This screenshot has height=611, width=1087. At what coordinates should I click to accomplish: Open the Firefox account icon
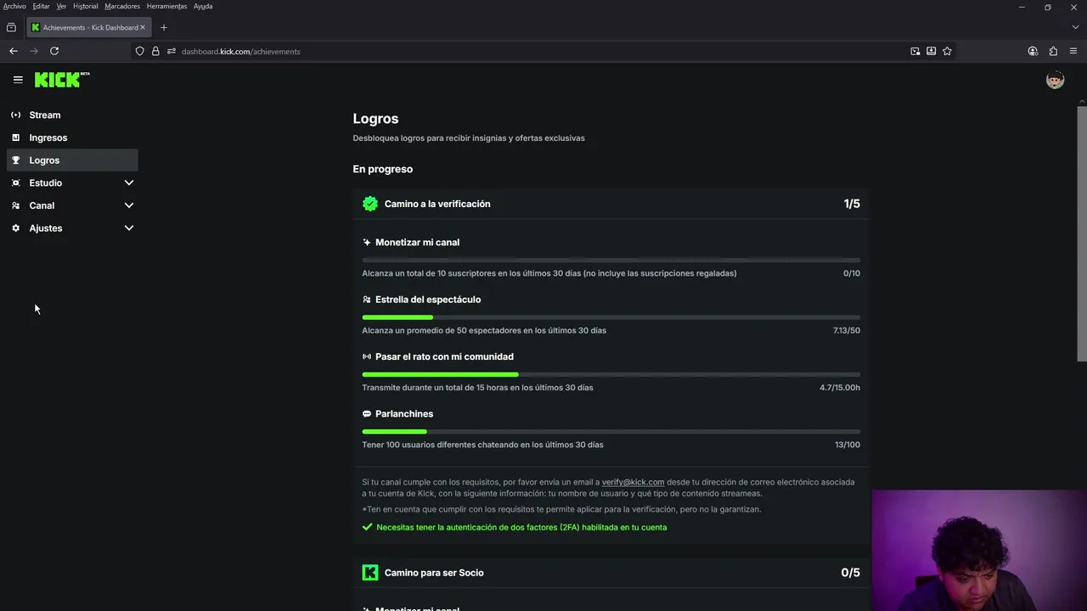click(x=1033, y=51)
